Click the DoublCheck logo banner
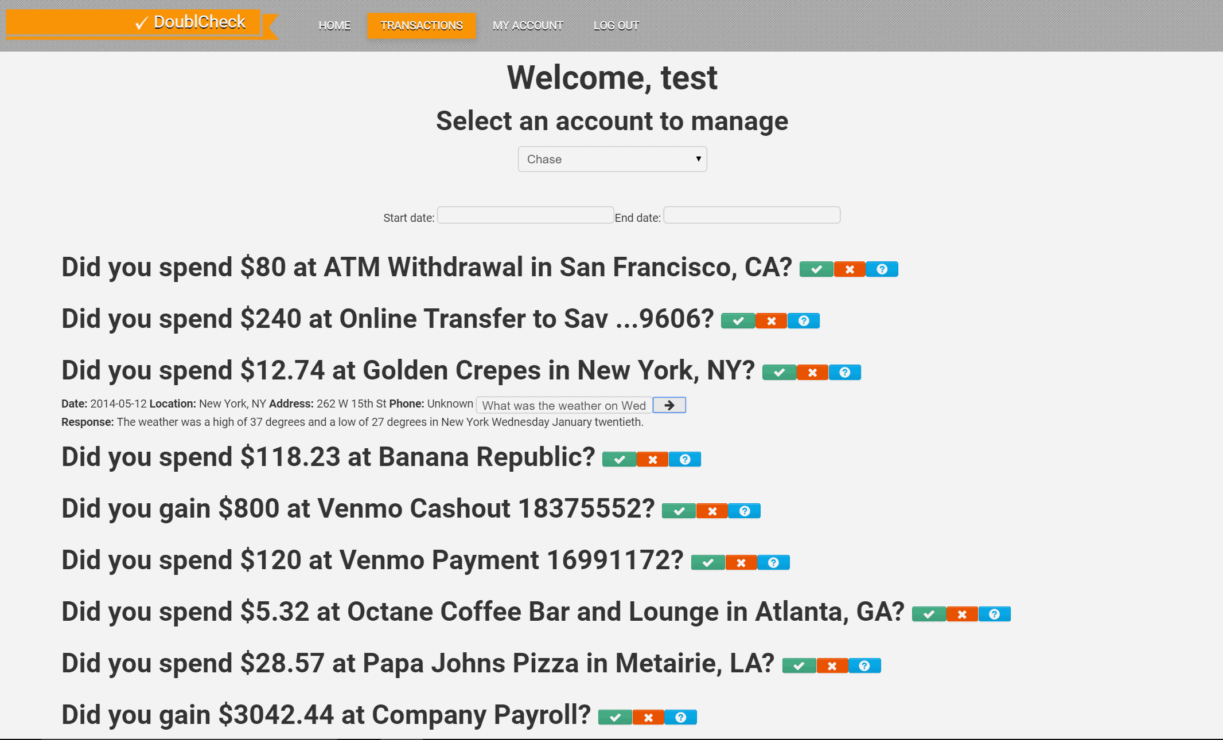Viewport: 1223px width, 740px height. click(142, 24)
